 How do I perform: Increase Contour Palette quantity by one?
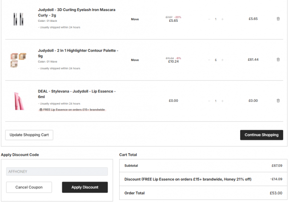pyautogui.click(x=222, y=60)
